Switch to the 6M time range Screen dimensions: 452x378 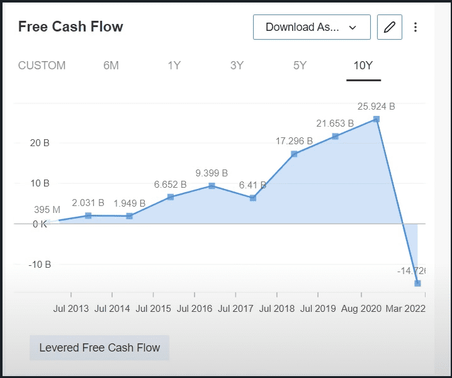[111, 66]
